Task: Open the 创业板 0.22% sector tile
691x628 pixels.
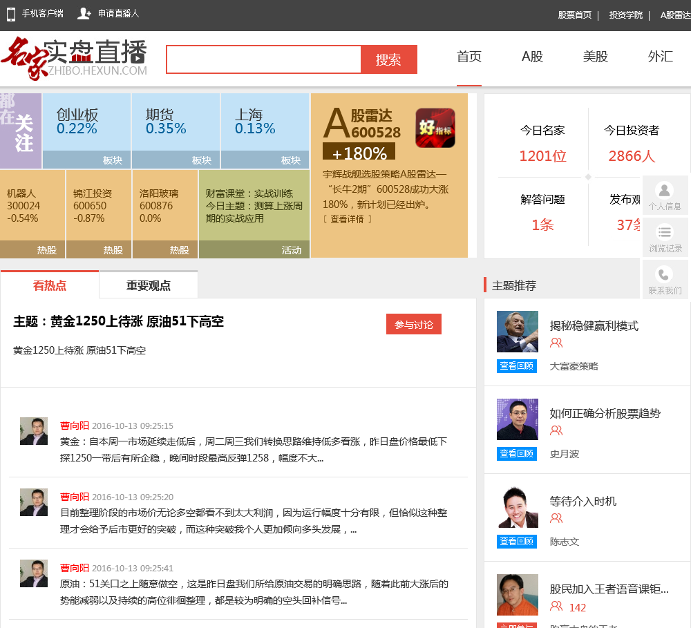Action: [86, 122]
